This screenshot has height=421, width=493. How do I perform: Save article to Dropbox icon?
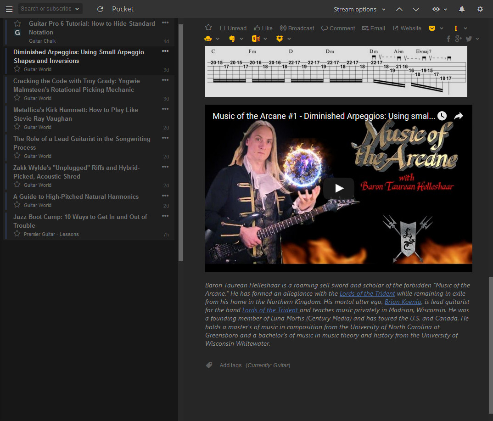pyautogui.click(x=280, y=39)
